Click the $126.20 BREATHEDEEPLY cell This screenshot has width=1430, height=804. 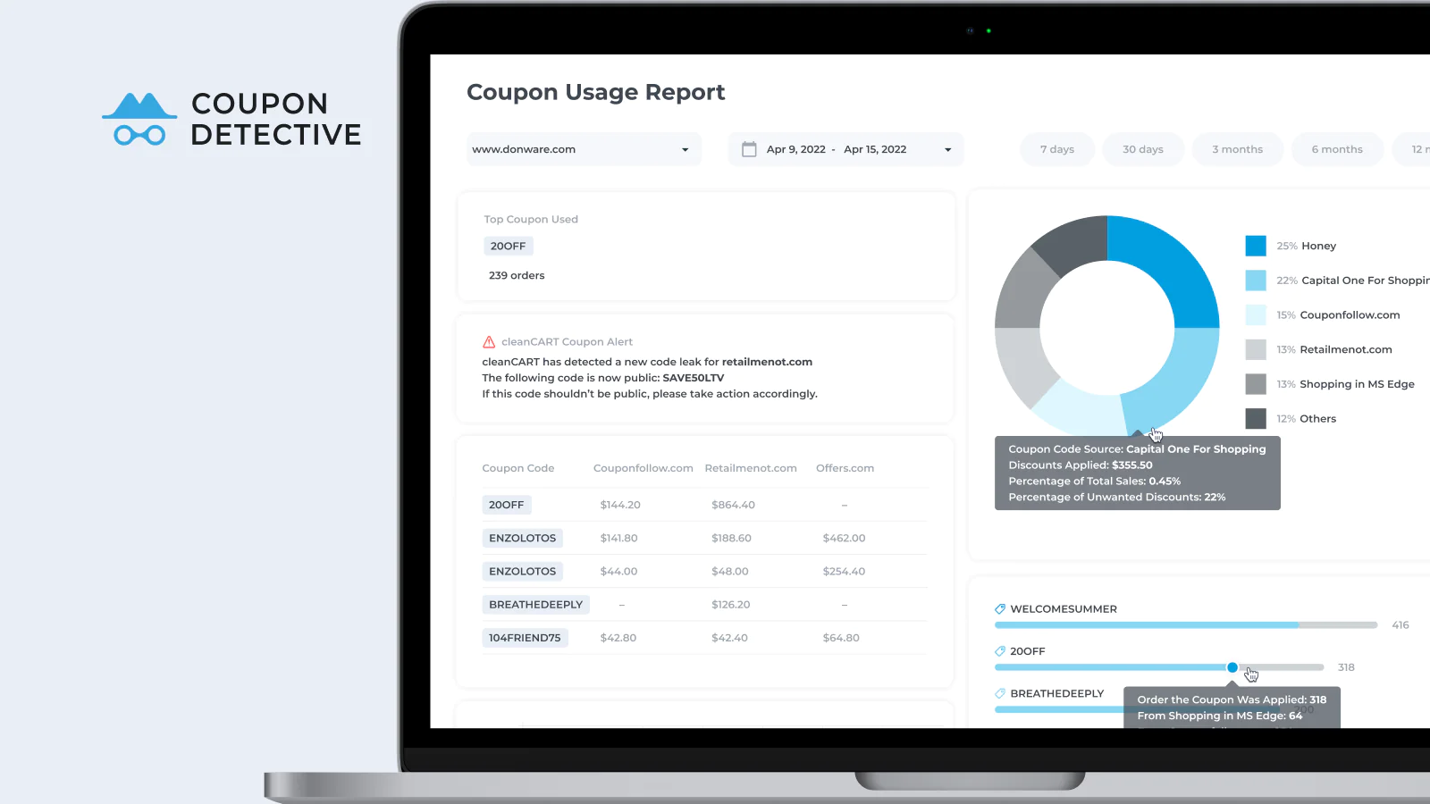[730, 605]
